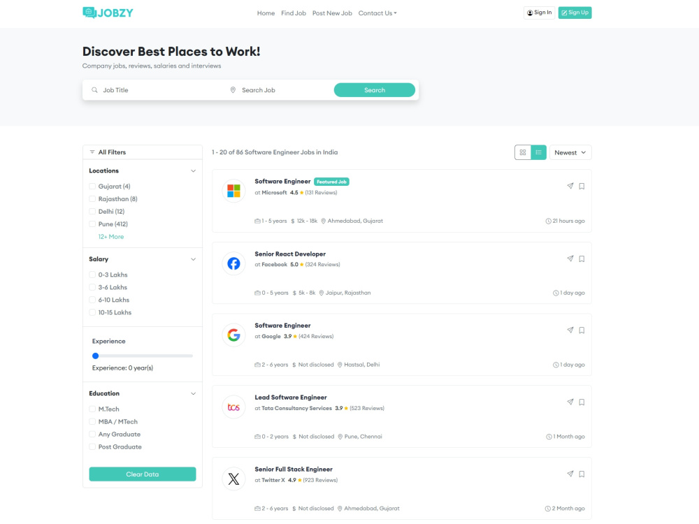This screenshot has width=699, height=524.
Task: Check the 6-10 Lakhs salary filter
Action: pyautogui.click(x=92, y=300)
